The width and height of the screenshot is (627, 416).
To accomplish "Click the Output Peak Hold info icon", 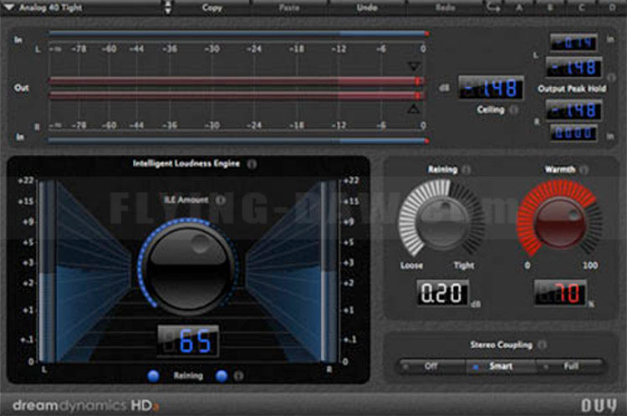I will [611, 77].
